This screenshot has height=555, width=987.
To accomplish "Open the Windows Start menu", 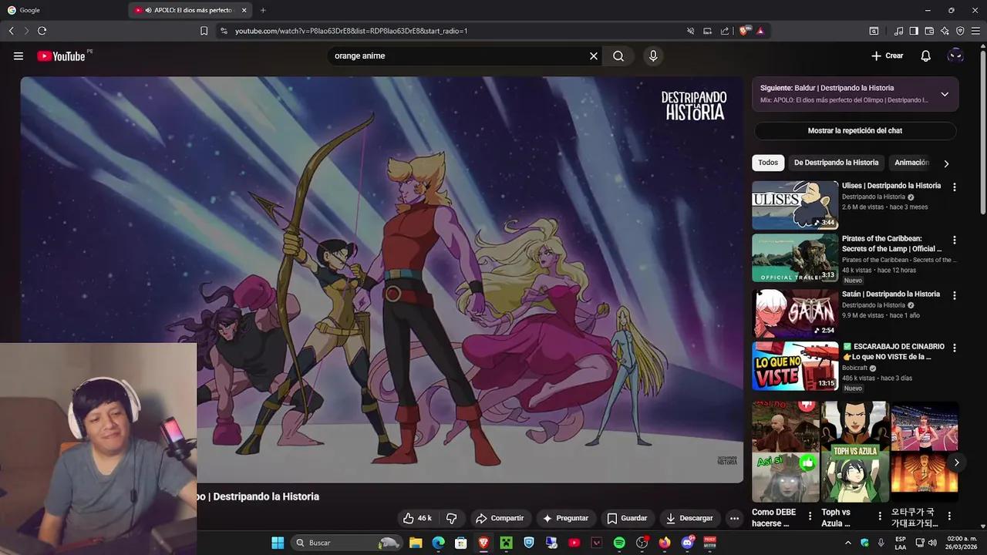I will pyautogui.click(x=278, y=543).
